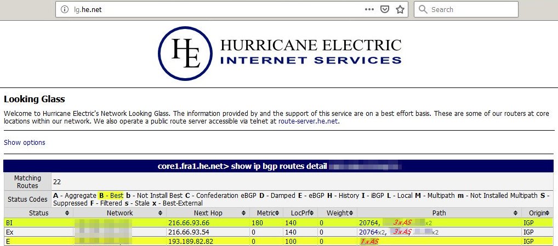Open the route-server.he.net link

[x=308, y=121]
